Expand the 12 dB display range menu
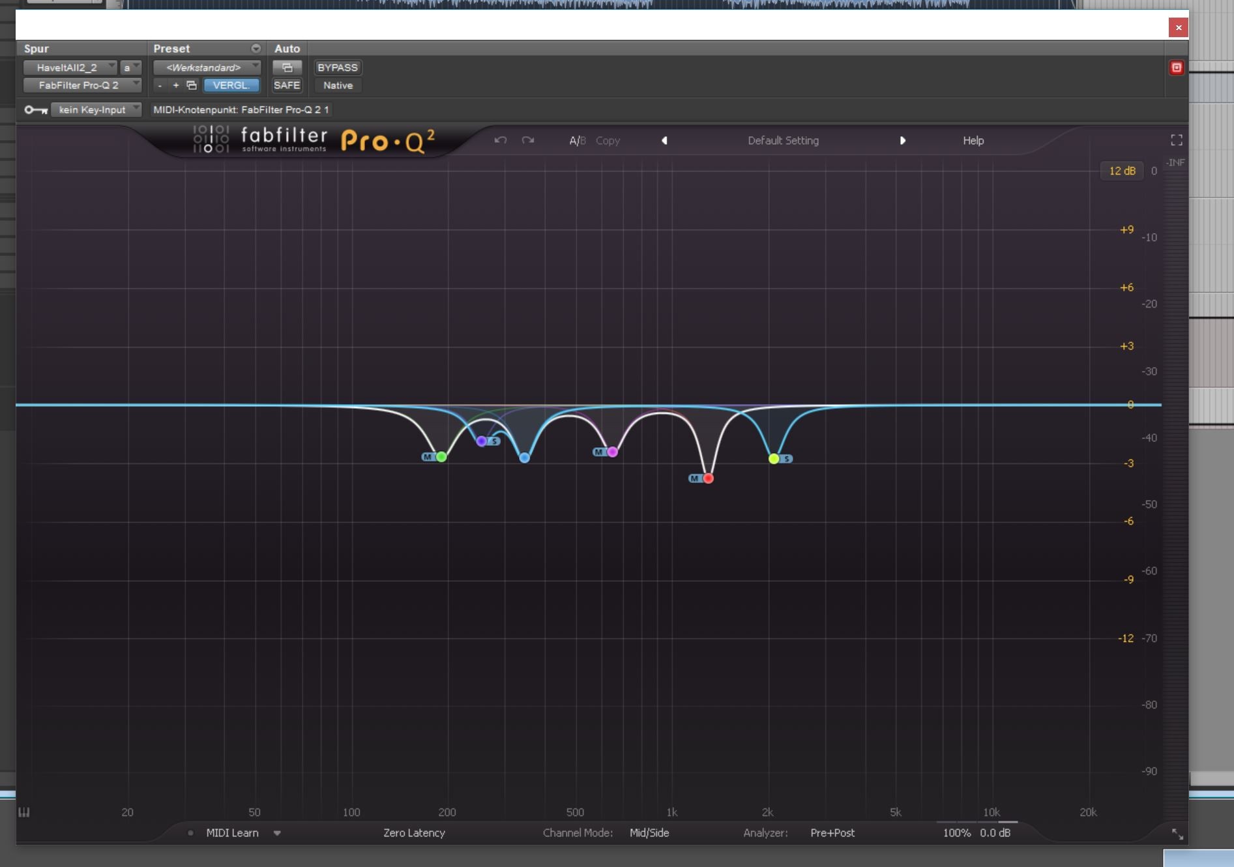Image resolution: width=1234 pixels, height=867 pixels. 1121,171
